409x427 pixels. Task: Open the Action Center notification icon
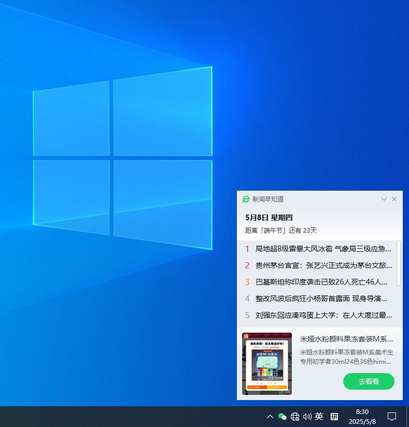(392, 417)
